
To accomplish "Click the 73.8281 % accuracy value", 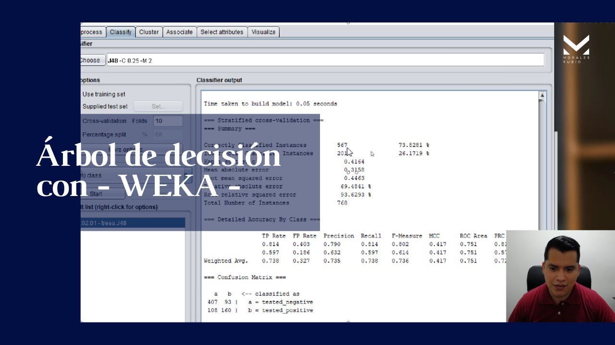I will 414,145.
